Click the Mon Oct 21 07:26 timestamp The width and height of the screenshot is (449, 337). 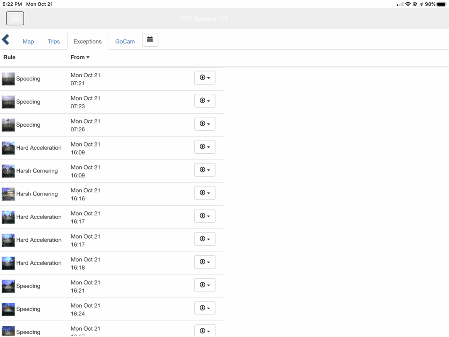click(x=85, y=125)
